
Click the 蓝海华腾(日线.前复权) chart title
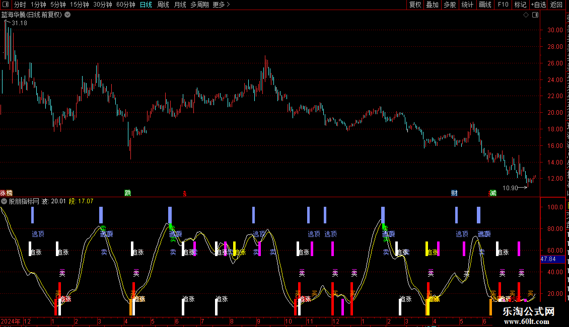click(x=32, y=15)
